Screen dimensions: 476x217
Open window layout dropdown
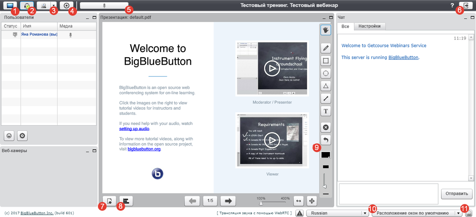coord(418,213)
